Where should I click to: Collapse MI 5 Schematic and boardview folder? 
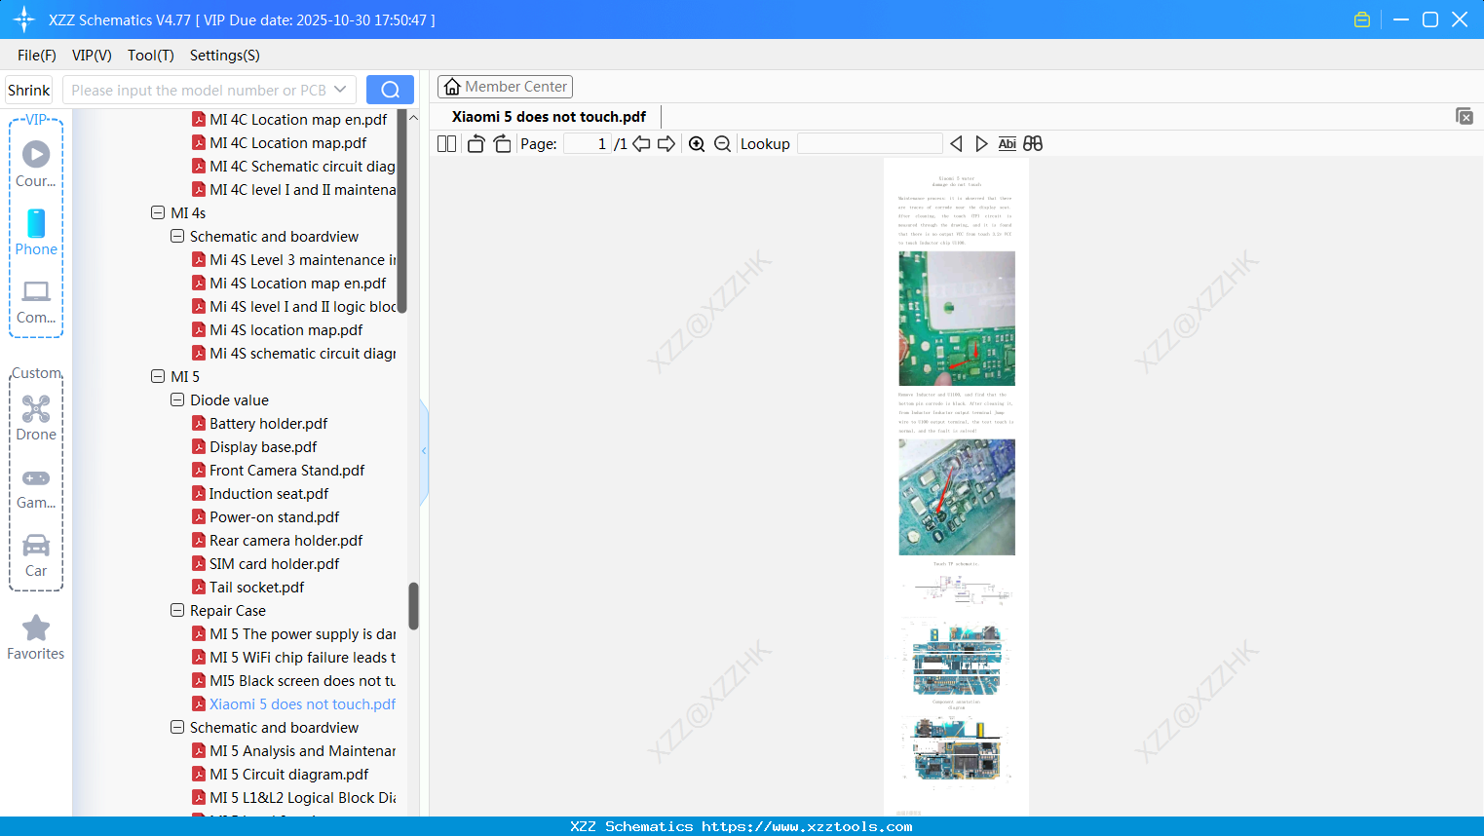[x=177, y=727]
